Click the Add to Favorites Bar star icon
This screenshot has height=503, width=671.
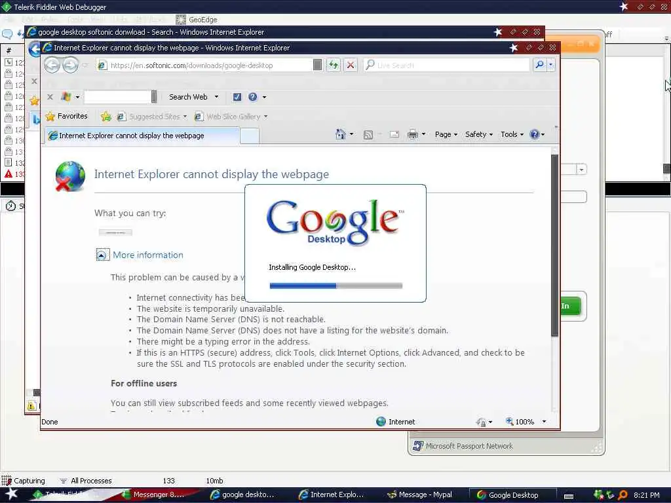click(106, 117)
